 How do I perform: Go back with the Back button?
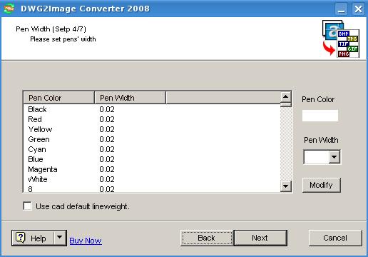[x=206, y=238]
